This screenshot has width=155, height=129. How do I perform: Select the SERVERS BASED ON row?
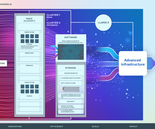click(x=71, y=73)
